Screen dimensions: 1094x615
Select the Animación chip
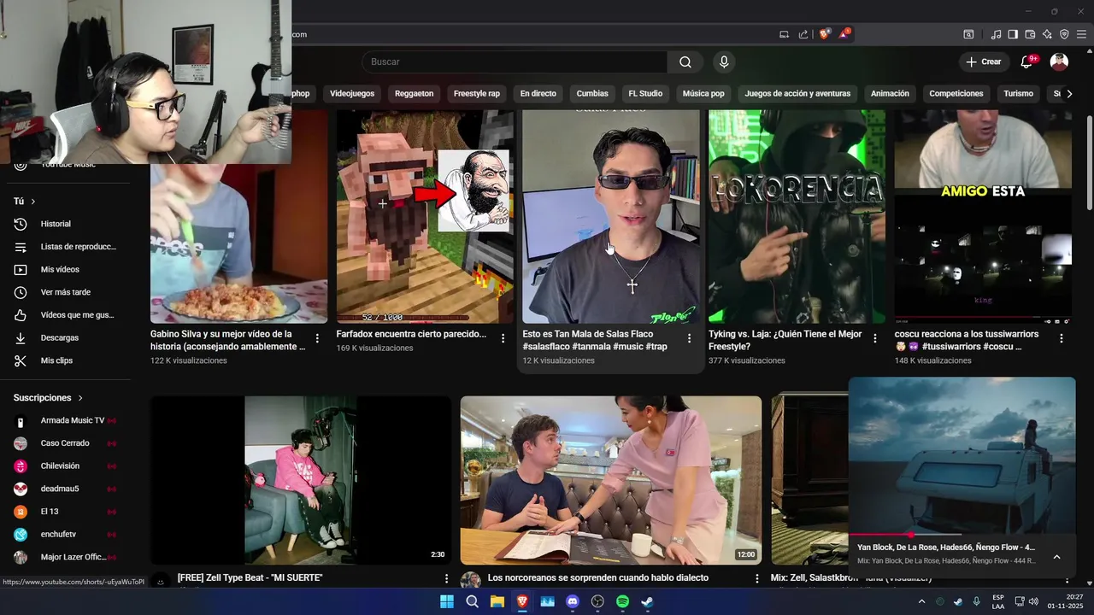tap(890, 93)
